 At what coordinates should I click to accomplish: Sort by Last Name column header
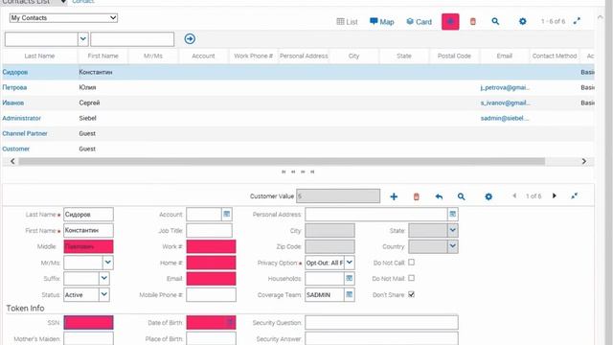pos(39,56)
